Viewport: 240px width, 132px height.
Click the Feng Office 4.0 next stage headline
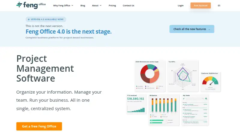(x=69, y=31)
